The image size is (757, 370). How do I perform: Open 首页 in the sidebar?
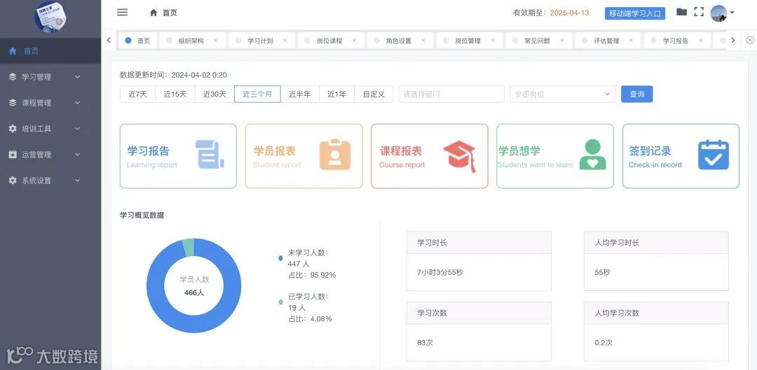tap(50, 51)
